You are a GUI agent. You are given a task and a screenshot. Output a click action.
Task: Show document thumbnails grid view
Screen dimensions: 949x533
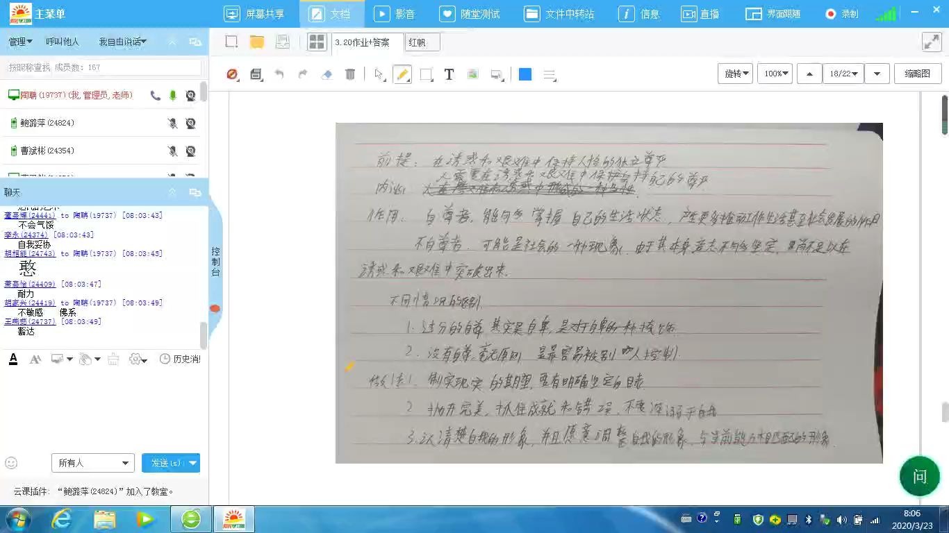point(317,42)
